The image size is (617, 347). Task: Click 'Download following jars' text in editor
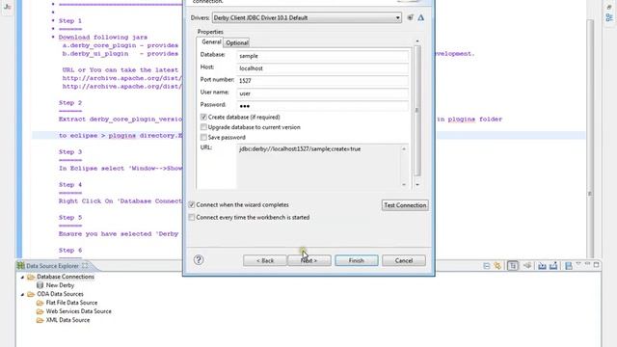tap(103, 38)
